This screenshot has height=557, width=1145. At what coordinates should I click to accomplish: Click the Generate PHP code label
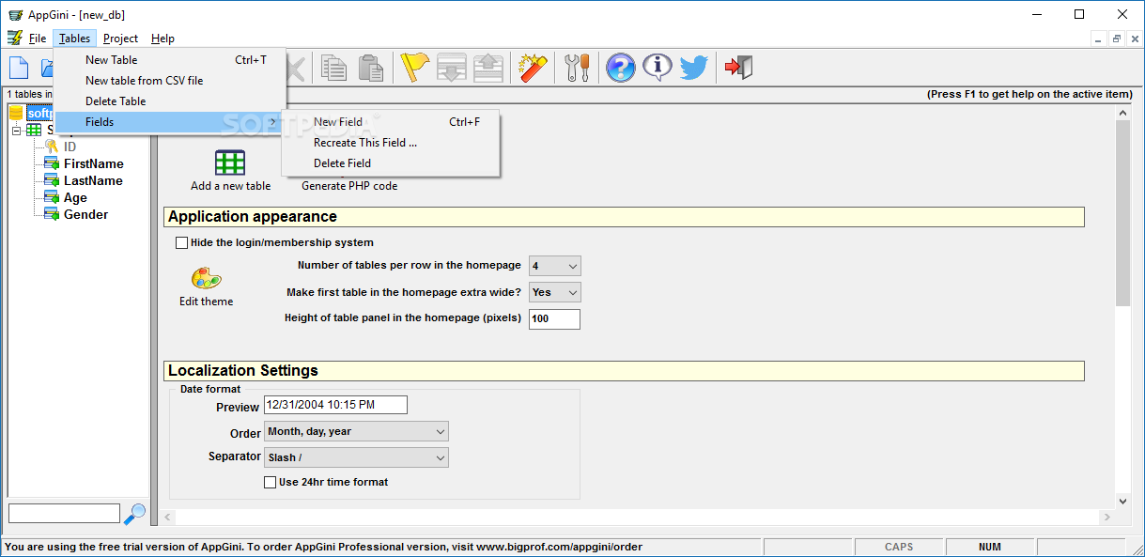click(x=349, y=186)
